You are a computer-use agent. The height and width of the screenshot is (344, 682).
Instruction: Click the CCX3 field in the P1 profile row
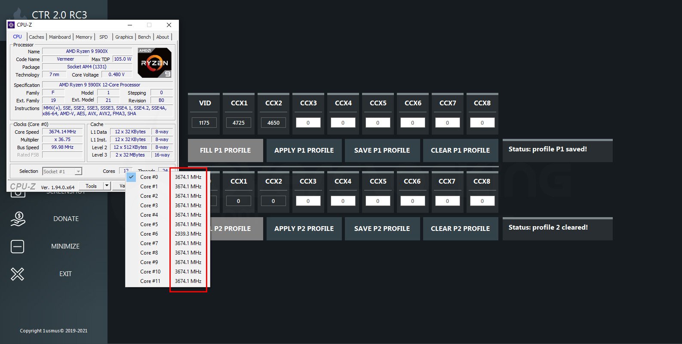(308, 123)
